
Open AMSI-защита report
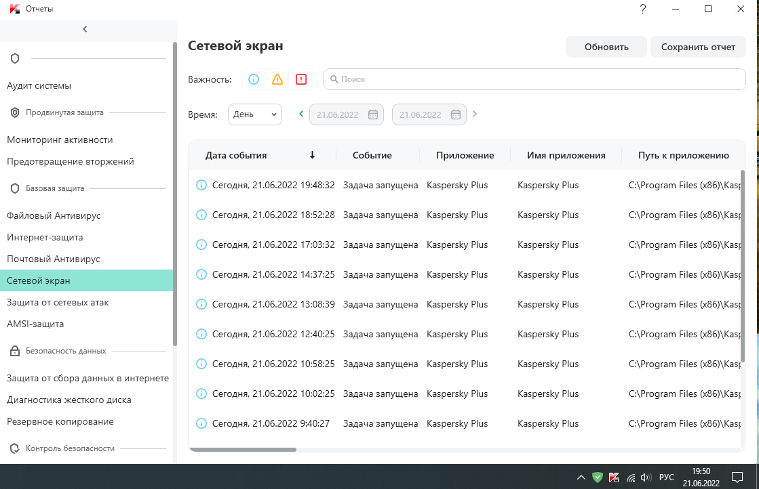35,324
